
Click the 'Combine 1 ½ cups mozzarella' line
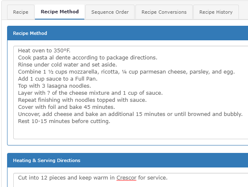click(x=126, y=71)
